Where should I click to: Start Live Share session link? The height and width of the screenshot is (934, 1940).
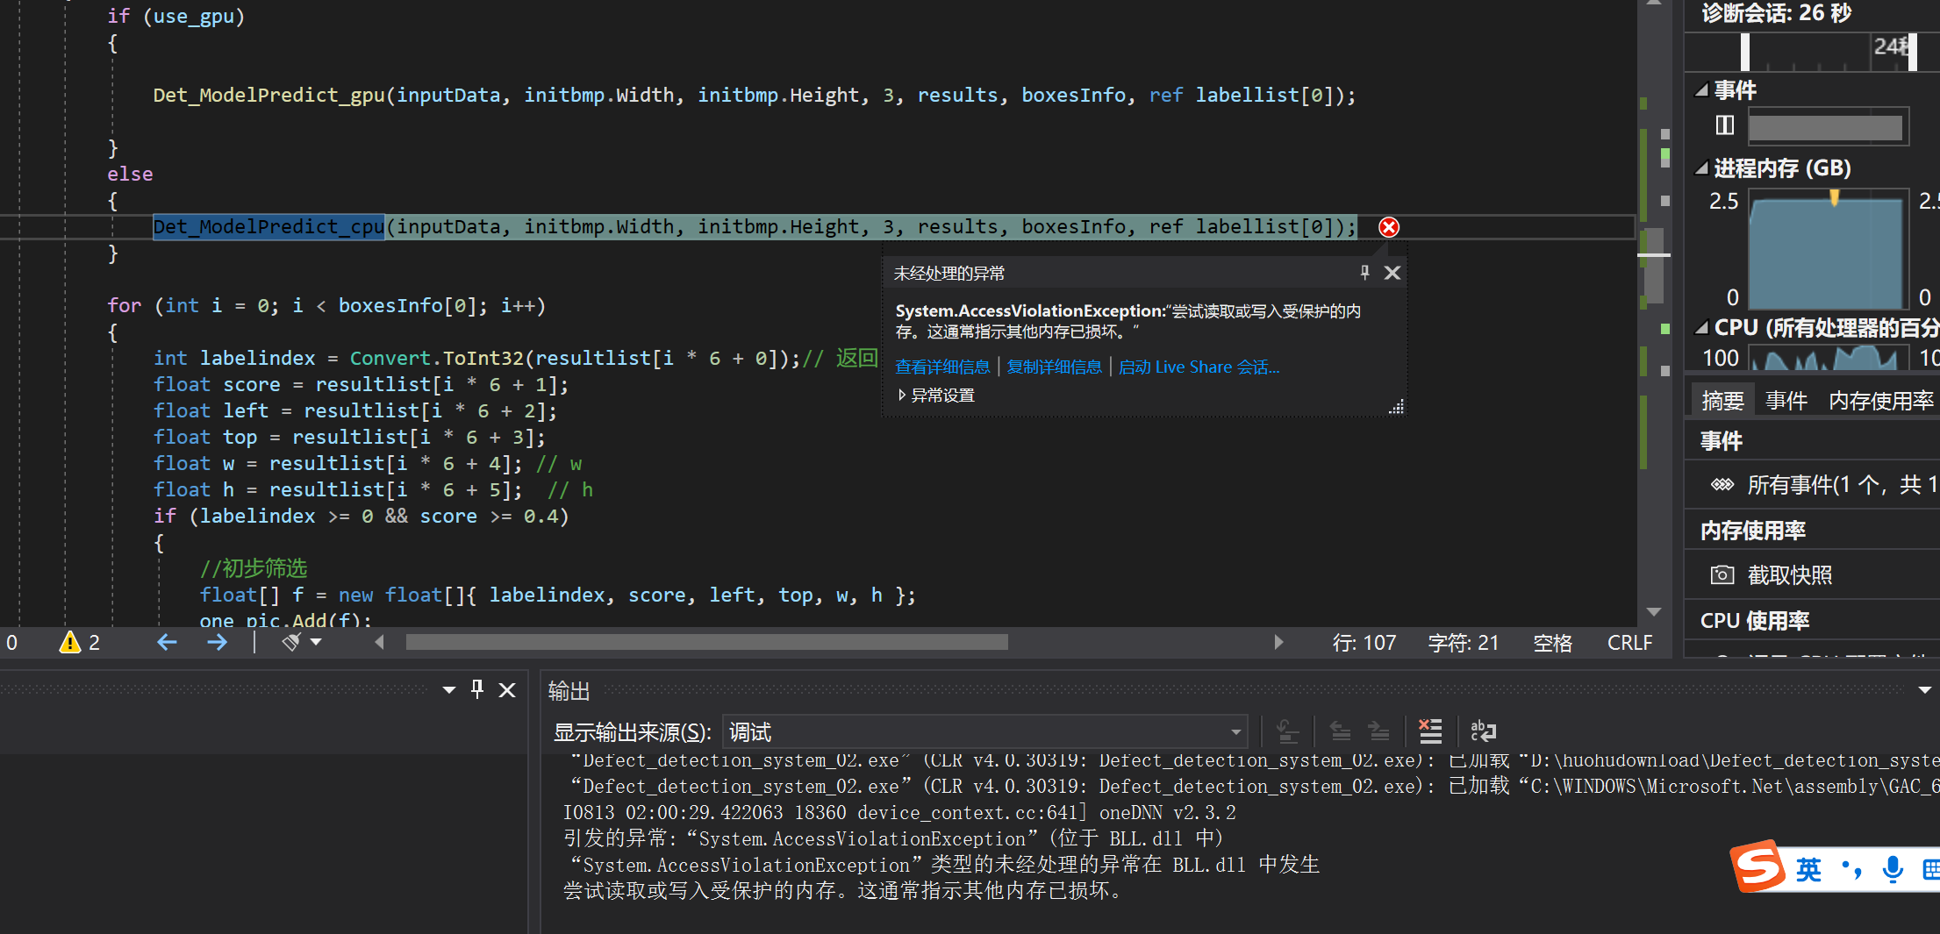tap(1199, 367)
